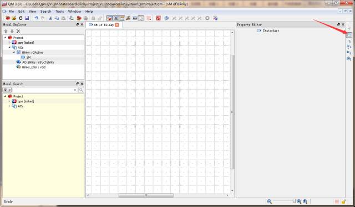This screenshot has height=207, width=355.
Task: Select the State rectangle drawing tool
Action: point(349,35)
